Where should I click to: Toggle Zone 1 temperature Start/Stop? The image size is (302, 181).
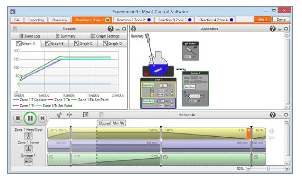[148, 85]
